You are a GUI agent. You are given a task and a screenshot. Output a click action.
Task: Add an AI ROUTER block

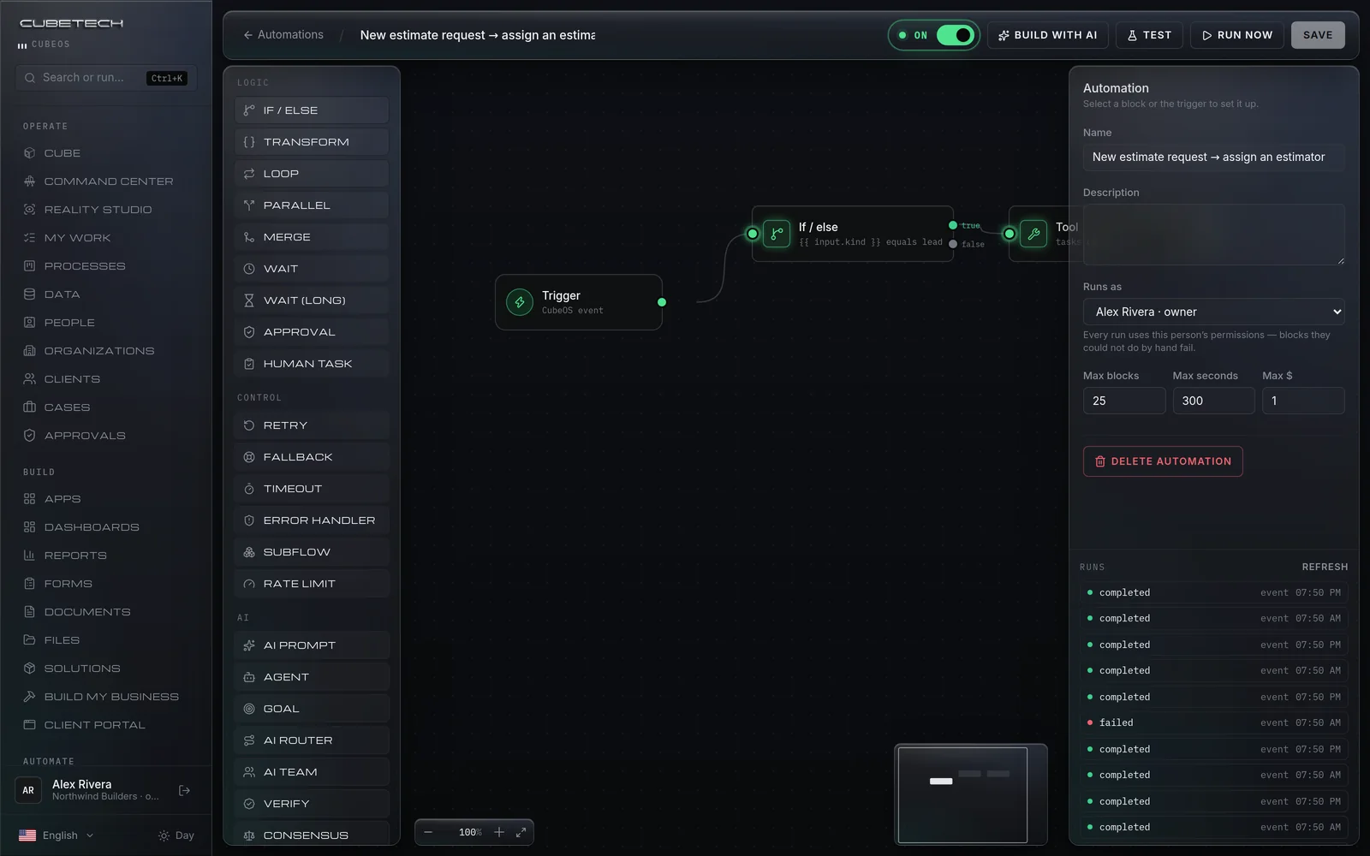pos(312,740)
